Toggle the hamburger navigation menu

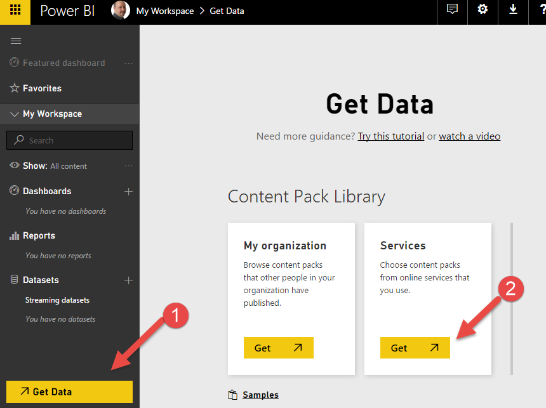coord(16,41)
